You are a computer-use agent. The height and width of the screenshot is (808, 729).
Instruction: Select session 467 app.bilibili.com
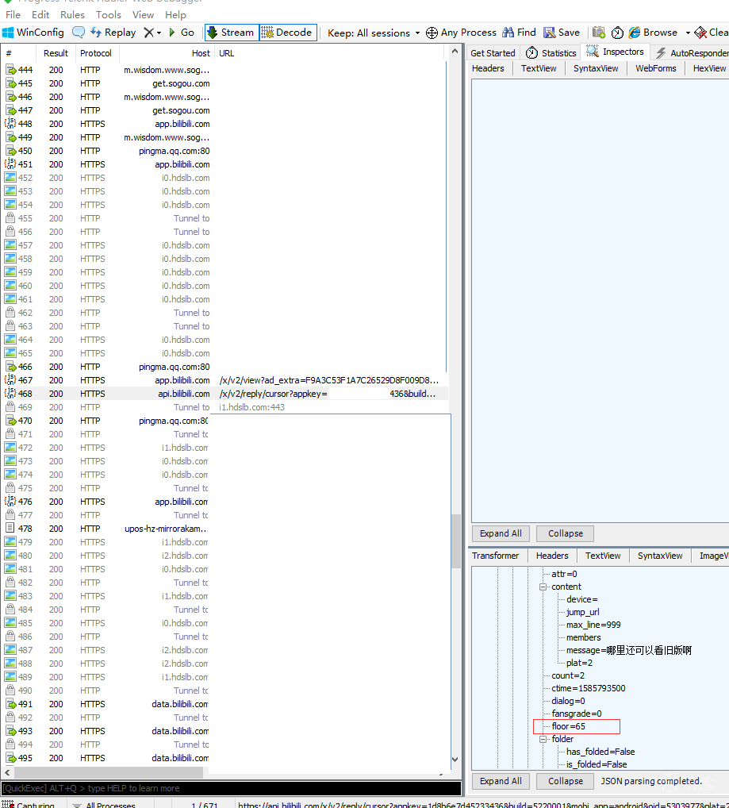coord(224,380)
